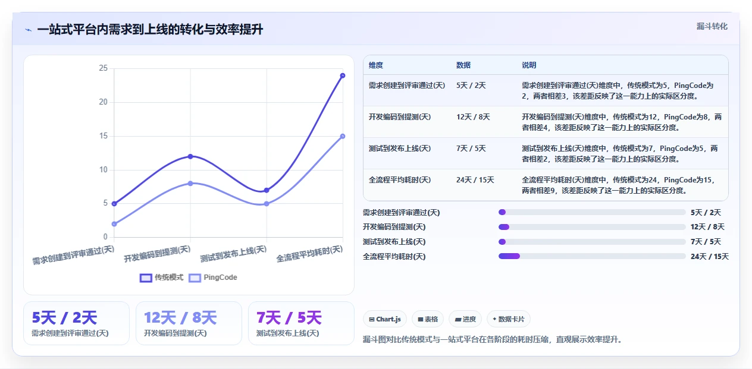
Task: Click the 传统模式 point above 测试到发布上线
Action: 267,190
